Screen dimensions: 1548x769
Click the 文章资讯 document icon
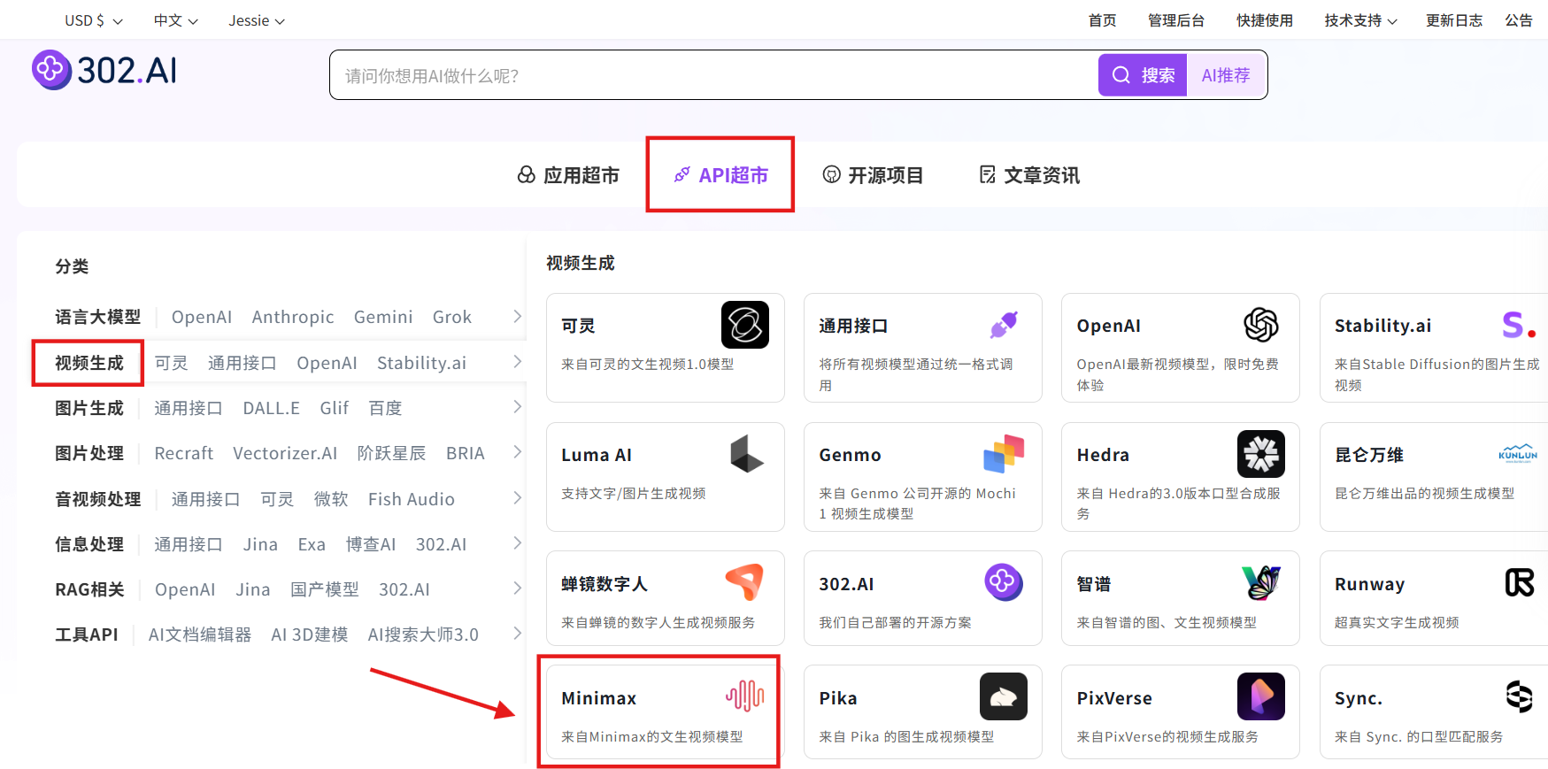pyautogui.click(x=988, y=175)
